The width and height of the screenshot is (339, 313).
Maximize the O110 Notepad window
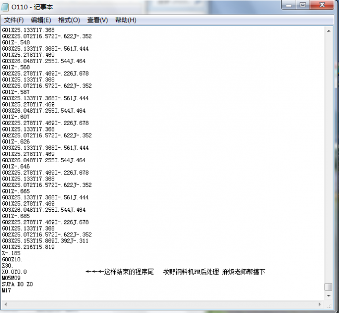click(x=303, y=5)
